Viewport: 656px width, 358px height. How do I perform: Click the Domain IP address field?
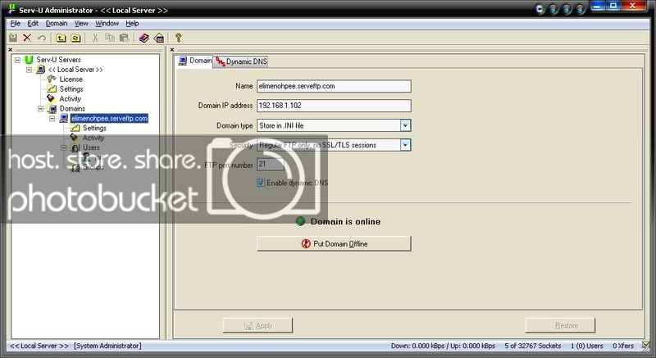[x=334, y=105]
